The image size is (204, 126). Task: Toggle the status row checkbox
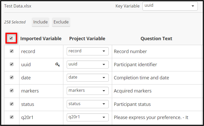(12, 104)
